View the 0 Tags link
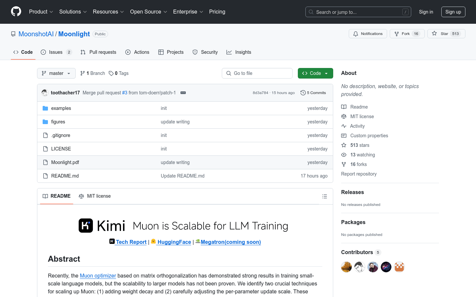 tap(119, 73)
